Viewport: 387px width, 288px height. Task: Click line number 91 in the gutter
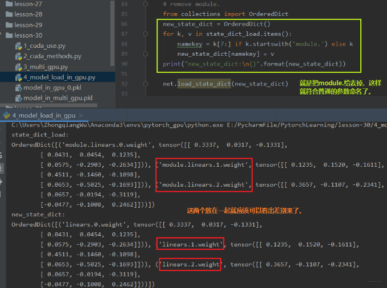(125, 74)
